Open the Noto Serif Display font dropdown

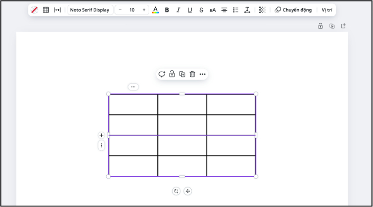tap(90, 10)
